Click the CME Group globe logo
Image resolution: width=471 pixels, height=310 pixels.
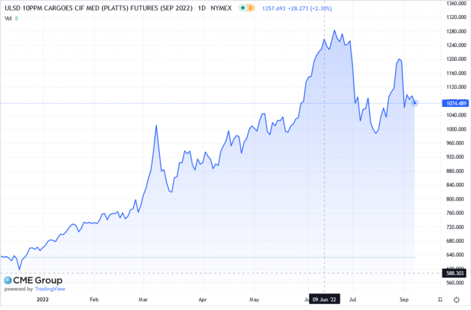(x=7, y=281)
